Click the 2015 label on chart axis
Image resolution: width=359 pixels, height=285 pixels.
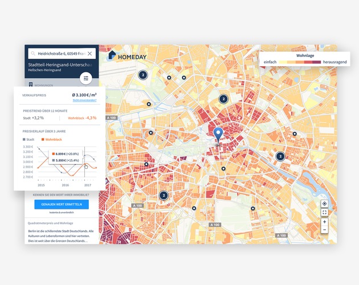tap(41, 185)
